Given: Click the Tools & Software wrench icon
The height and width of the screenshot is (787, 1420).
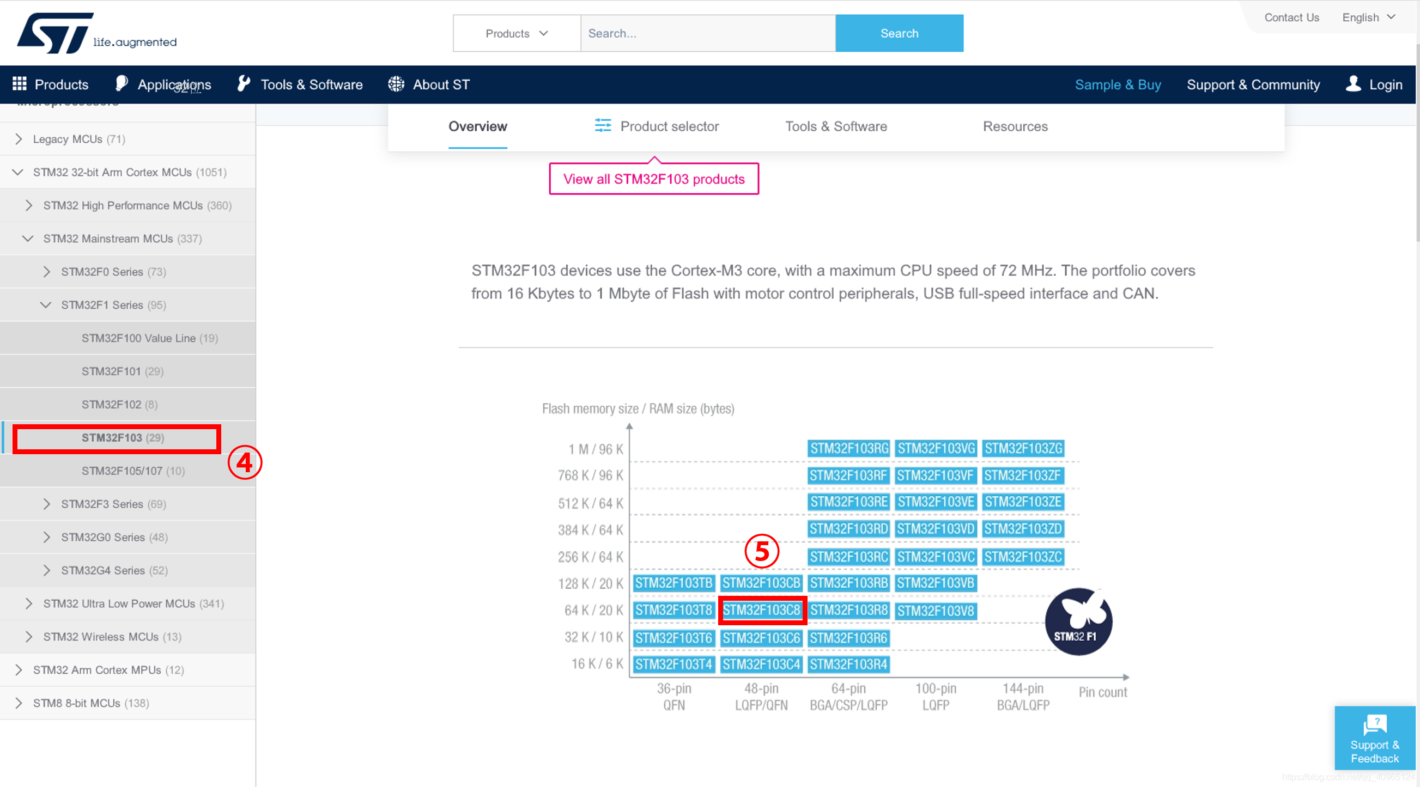Looking at the screenshot, I should click(243, 84).
